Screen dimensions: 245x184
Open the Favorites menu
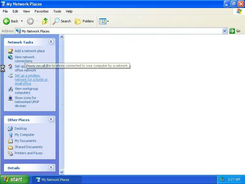pos(42,11)
